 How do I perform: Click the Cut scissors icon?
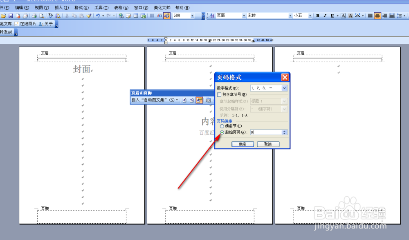point(67,16)
